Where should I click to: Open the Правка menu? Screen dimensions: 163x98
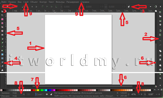[12, 2]
